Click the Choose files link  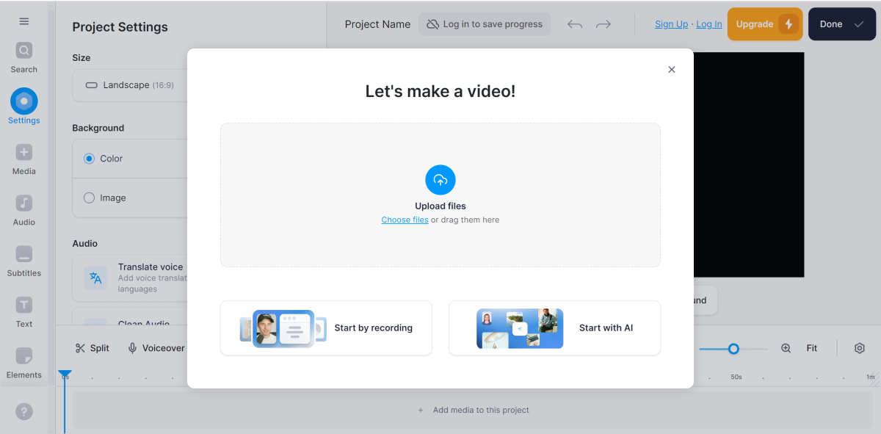click(x=405, y=220)
